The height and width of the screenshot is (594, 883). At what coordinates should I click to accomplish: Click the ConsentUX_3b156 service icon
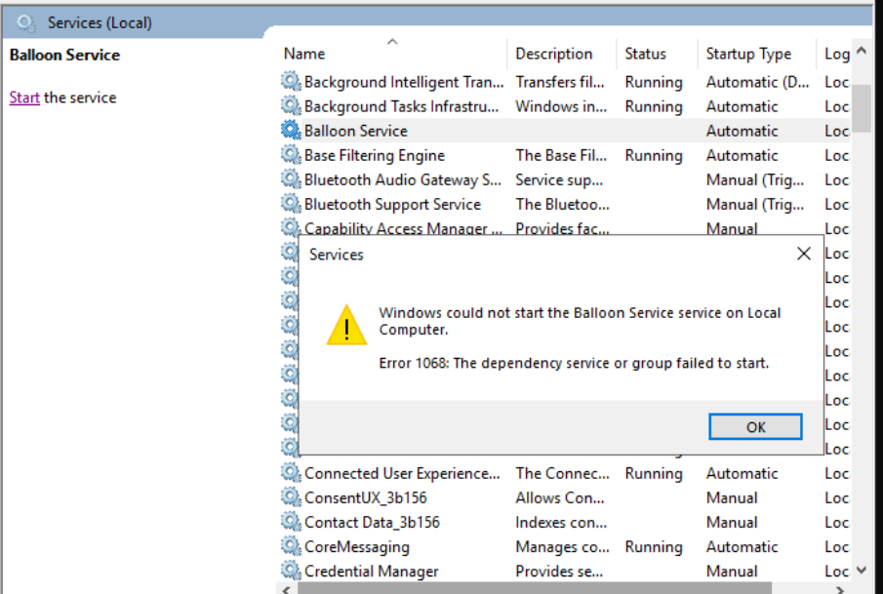tap(291, 498)
